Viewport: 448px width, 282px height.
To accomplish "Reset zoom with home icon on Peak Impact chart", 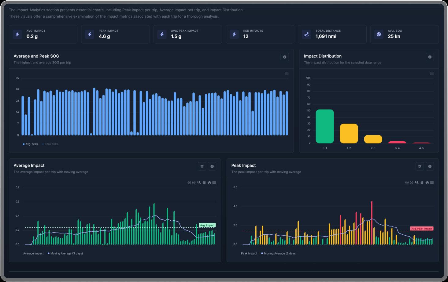I will point(427,183).
